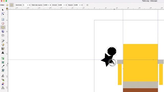Increase the Hasard value

(x=82, y=5)
